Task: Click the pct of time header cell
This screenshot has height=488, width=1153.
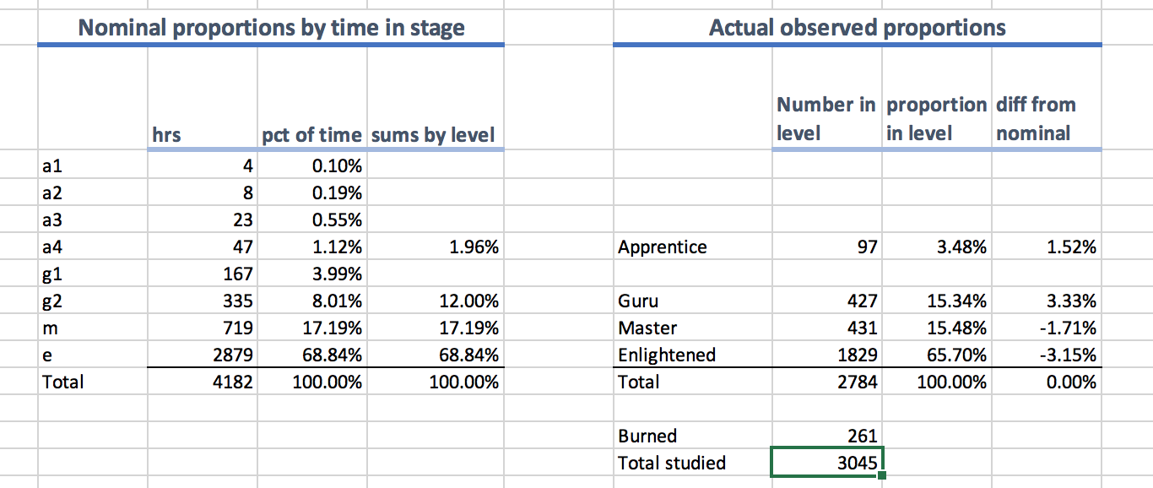Action: [x=312, y=134]
